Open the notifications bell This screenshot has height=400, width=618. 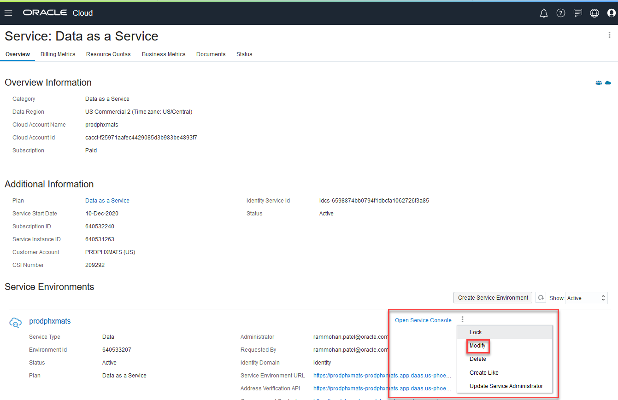[544, 13]
